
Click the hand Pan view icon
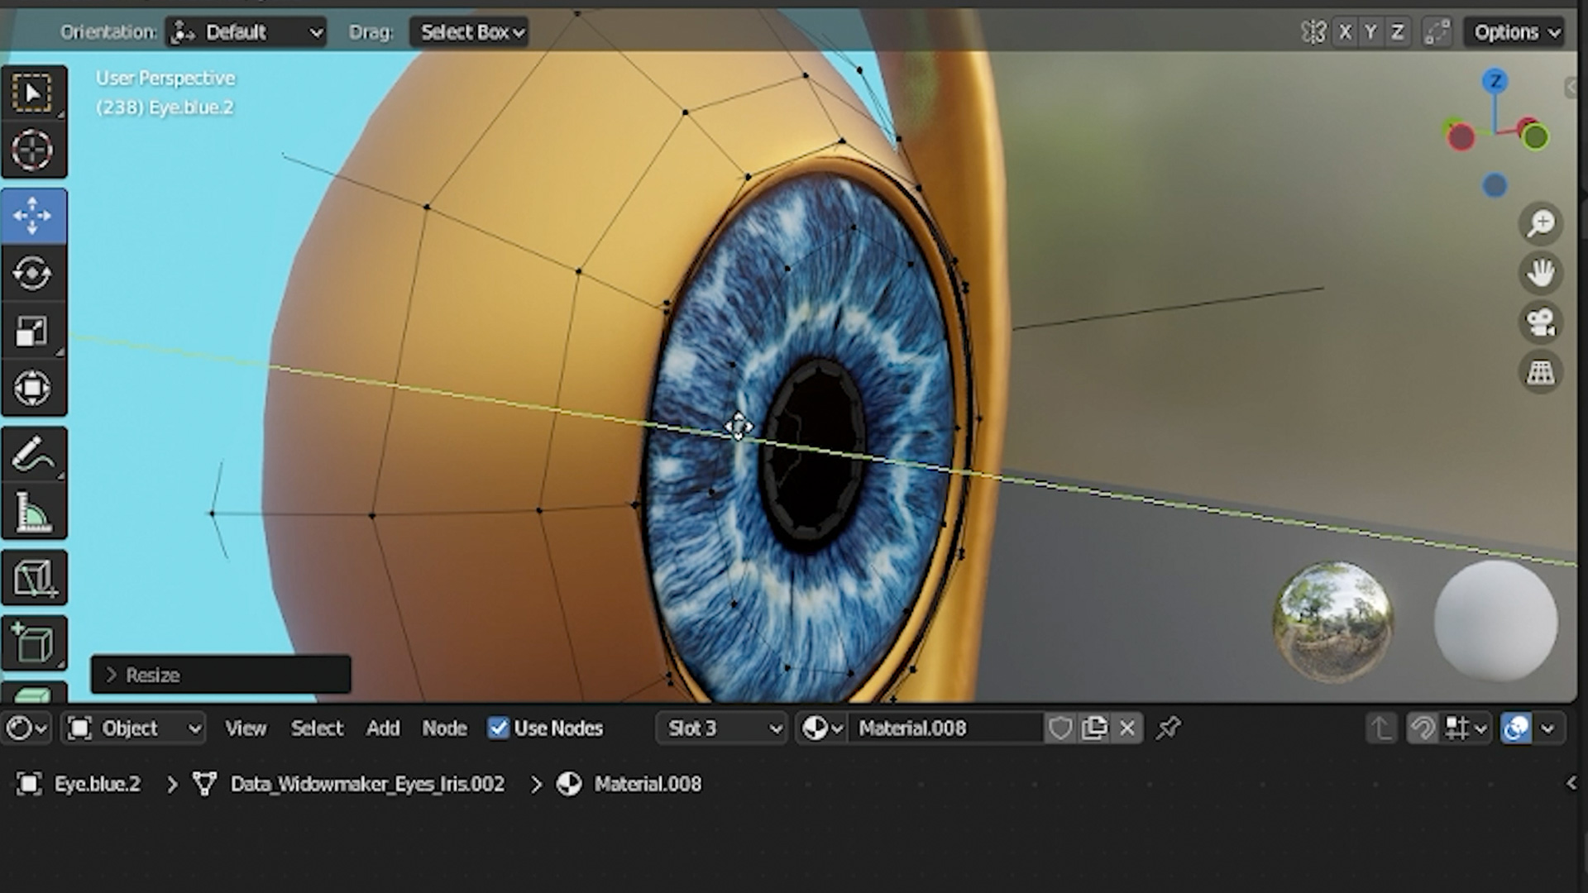(1541, 273)
